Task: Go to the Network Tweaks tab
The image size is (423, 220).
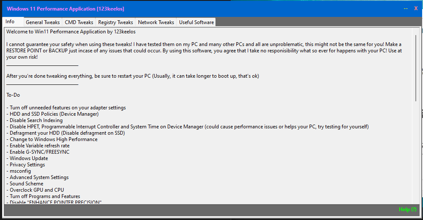Action: (x=156, y=22)
